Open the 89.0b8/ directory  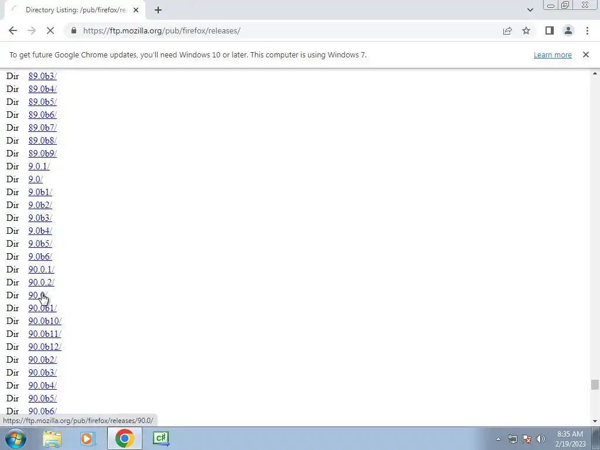42,141
